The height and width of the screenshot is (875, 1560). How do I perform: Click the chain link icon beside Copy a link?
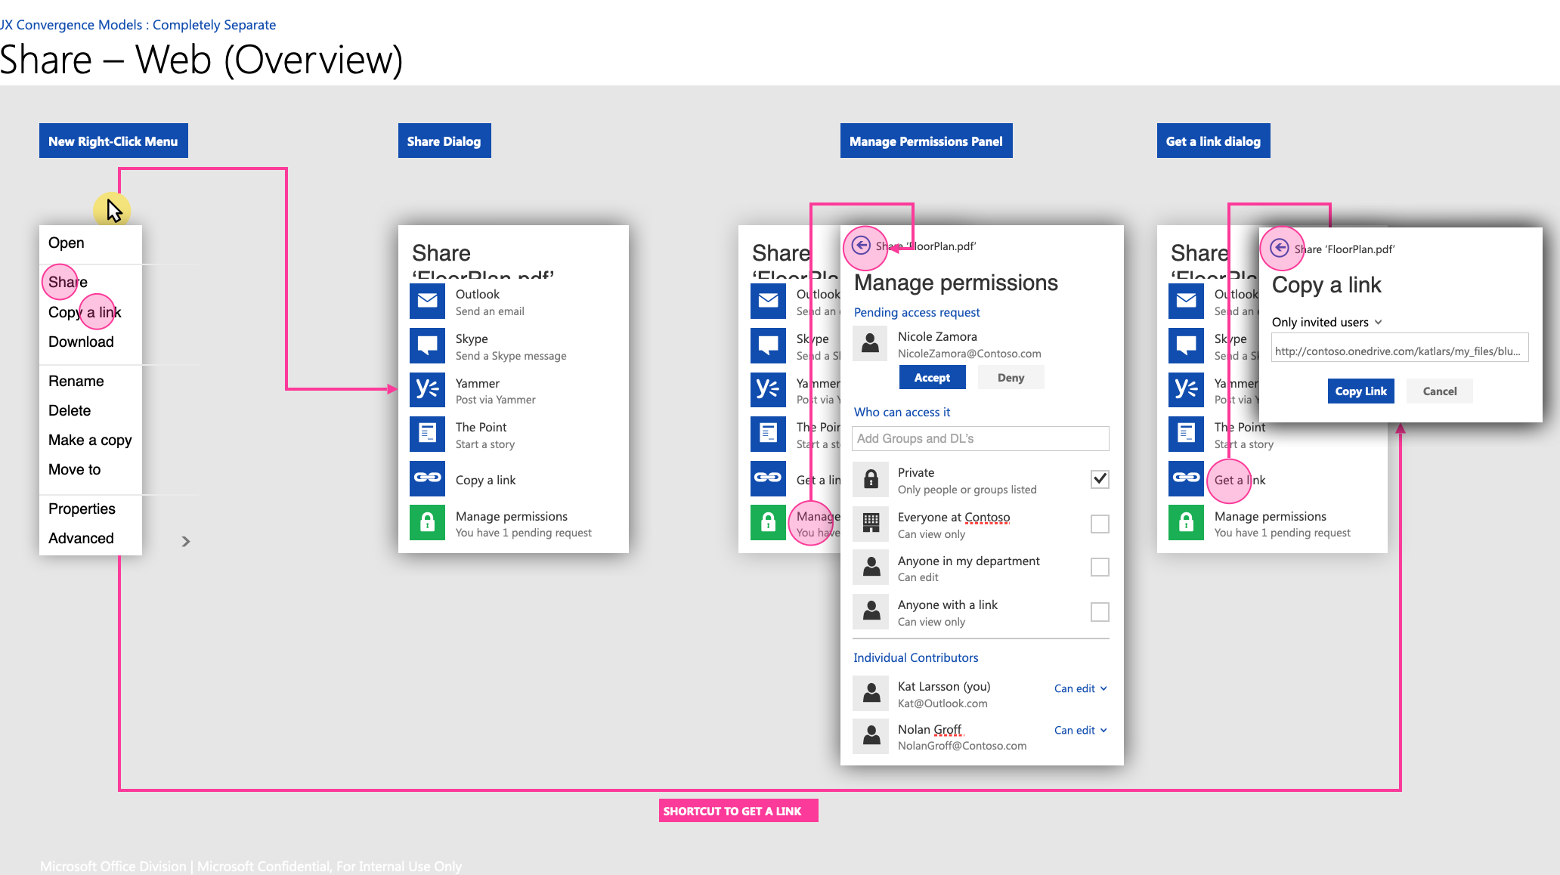pos(427,478)
